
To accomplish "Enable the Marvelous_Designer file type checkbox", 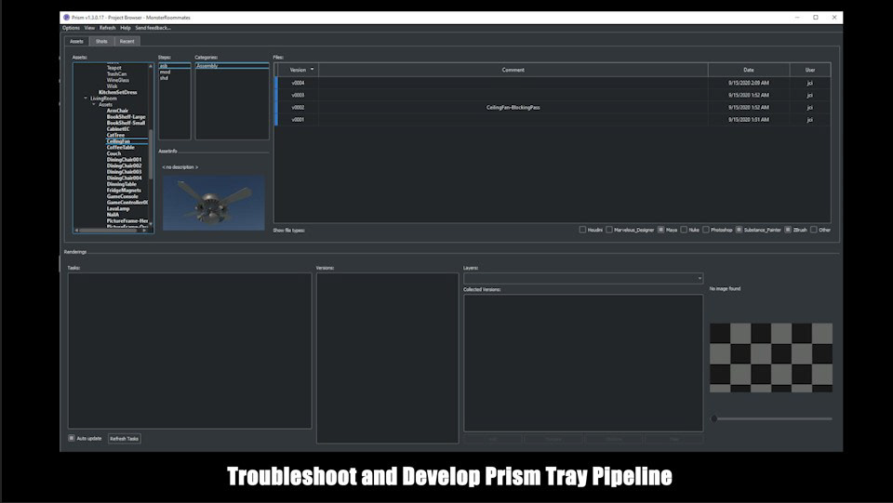I will (608, 230).
